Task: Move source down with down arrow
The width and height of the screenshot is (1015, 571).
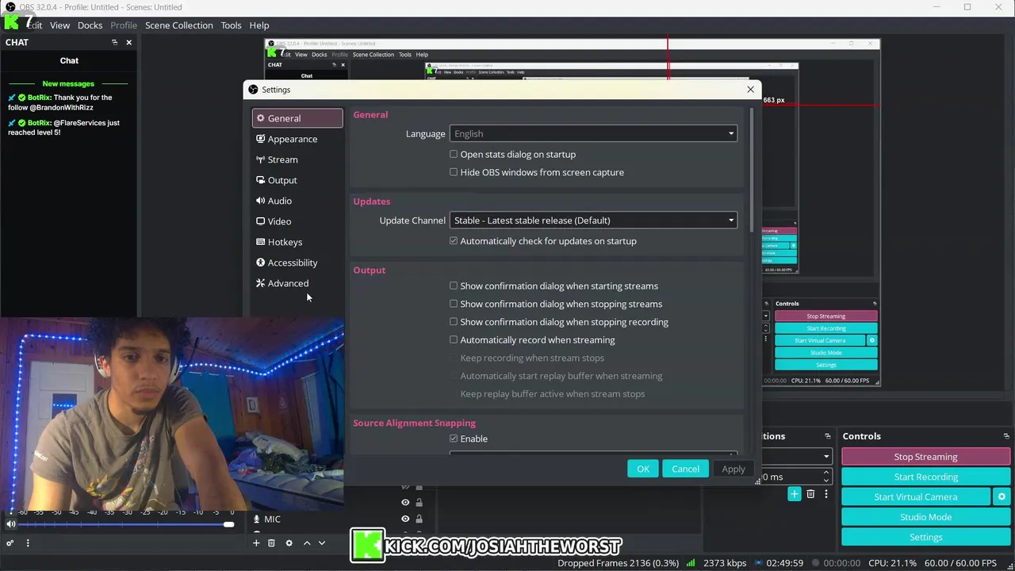Action: pyautogui.click(x=321, y=543)
